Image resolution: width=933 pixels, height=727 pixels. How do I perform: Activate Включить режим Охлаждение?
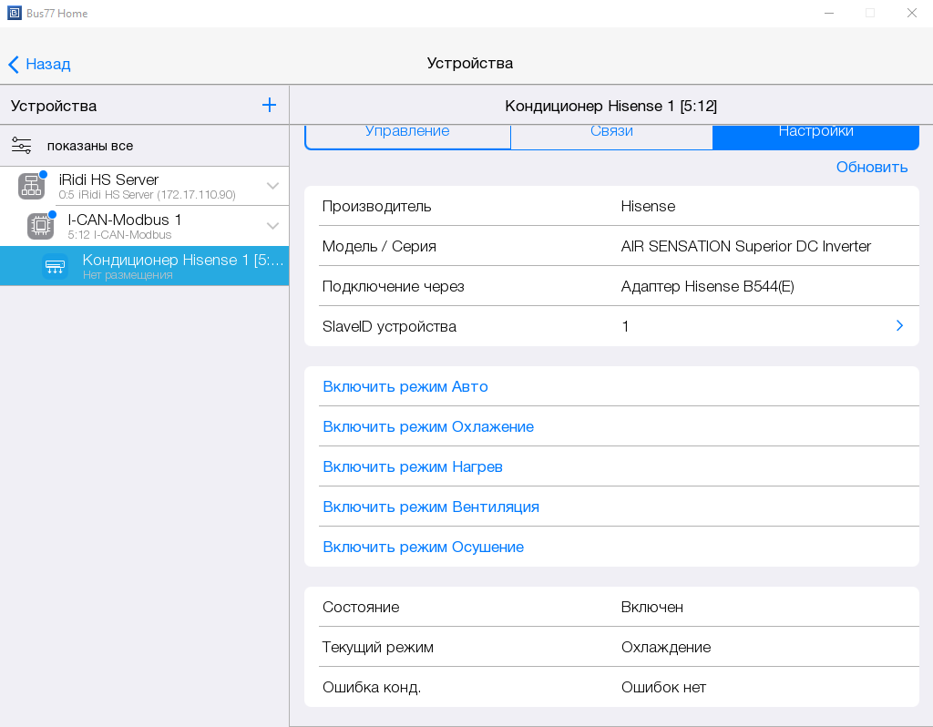pyautogui.click(x=428, y=426)
